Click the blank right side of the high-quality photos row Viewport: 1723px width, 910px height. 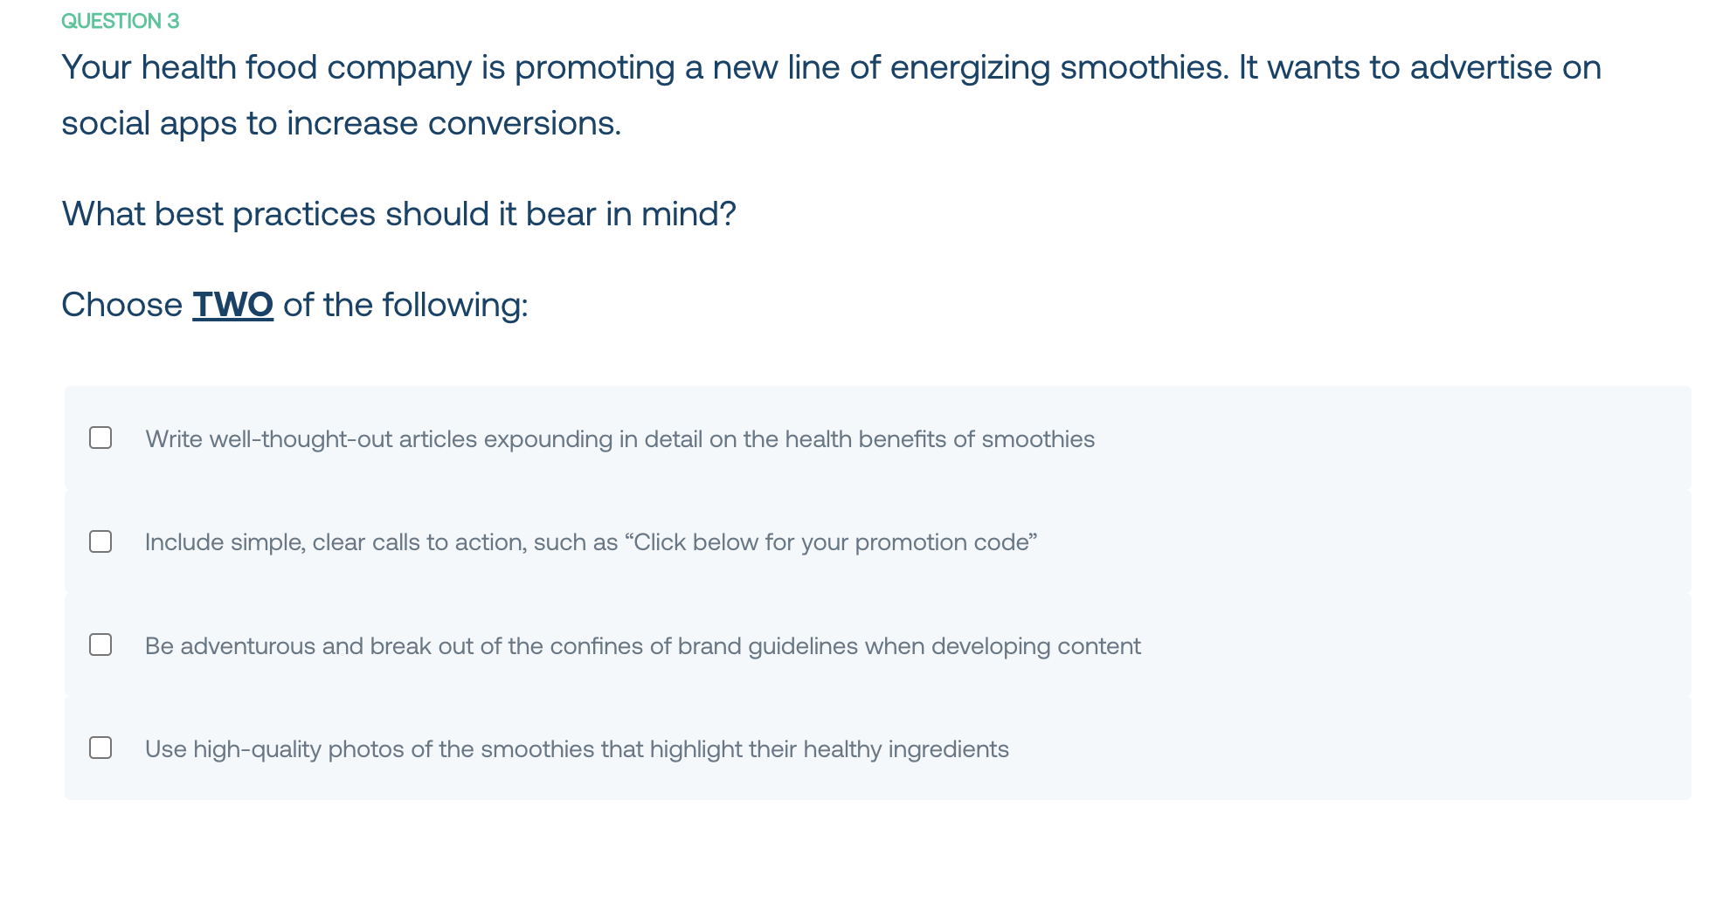(1350, 749)
